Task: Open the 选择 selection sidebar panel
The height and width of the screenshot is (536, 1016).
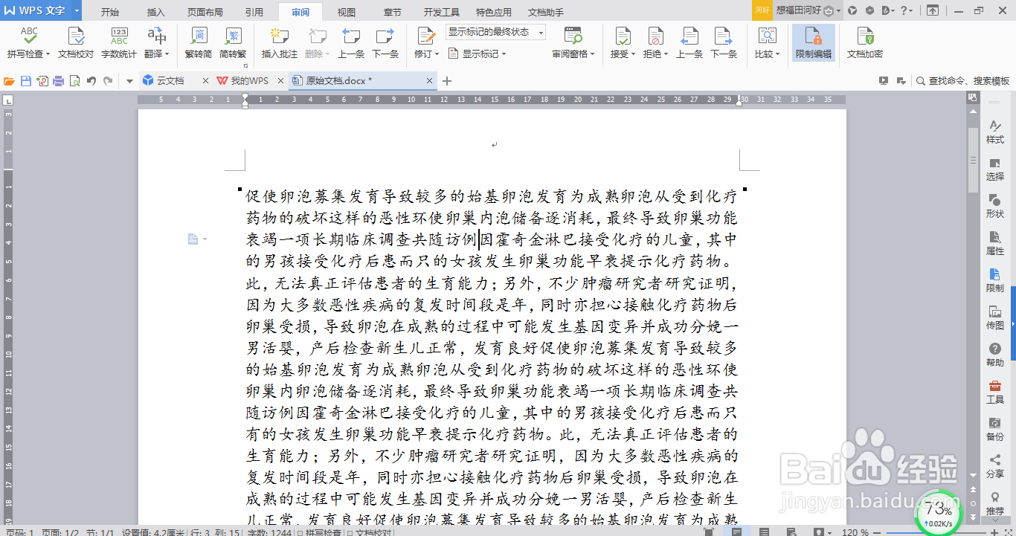Action: (x=994, y=169)
